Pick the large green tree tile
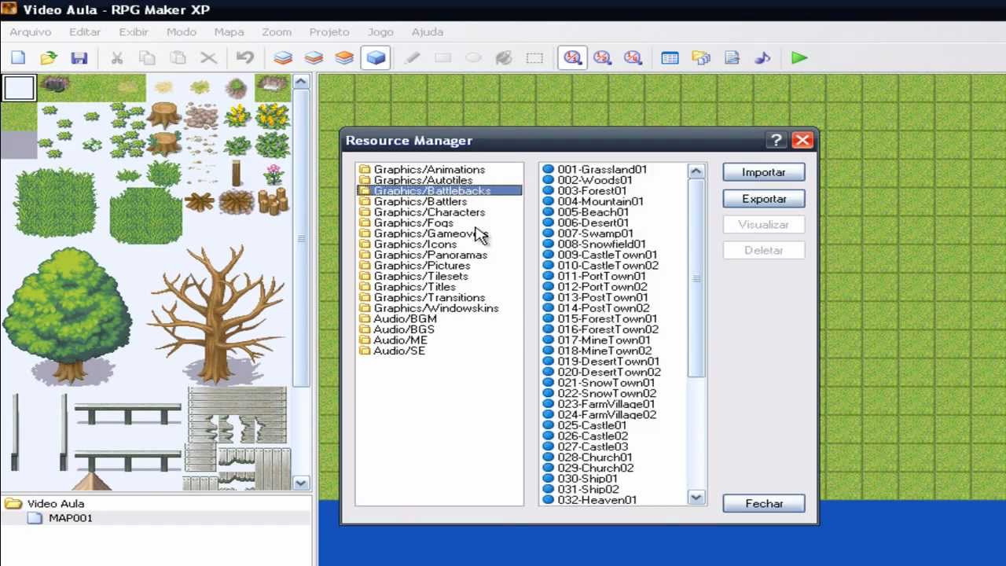1006x566 pixels. [67, 317]
